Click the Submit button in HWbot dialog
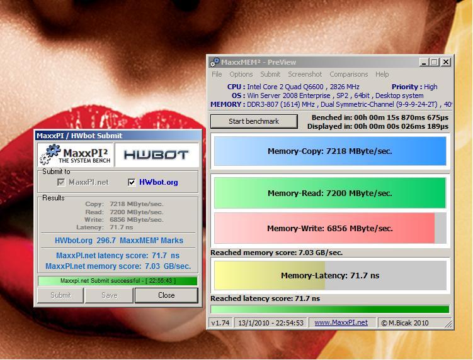Screen dimensions: 473x360 [60, 295]
